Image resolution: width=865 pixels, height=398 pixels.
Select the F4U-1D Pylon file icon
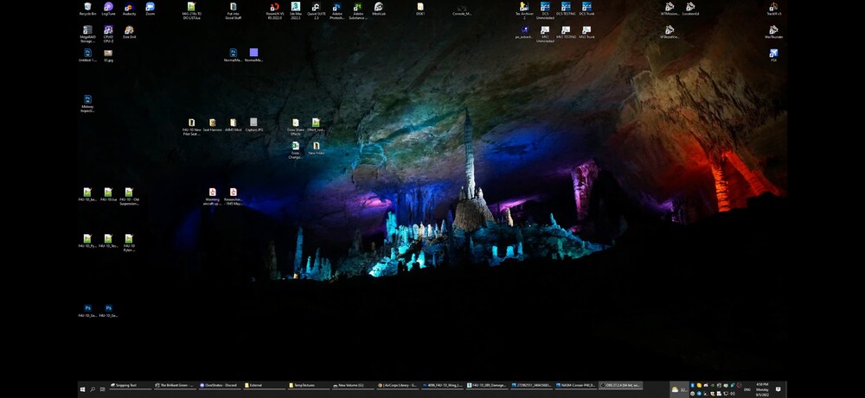tap(129, 243)
